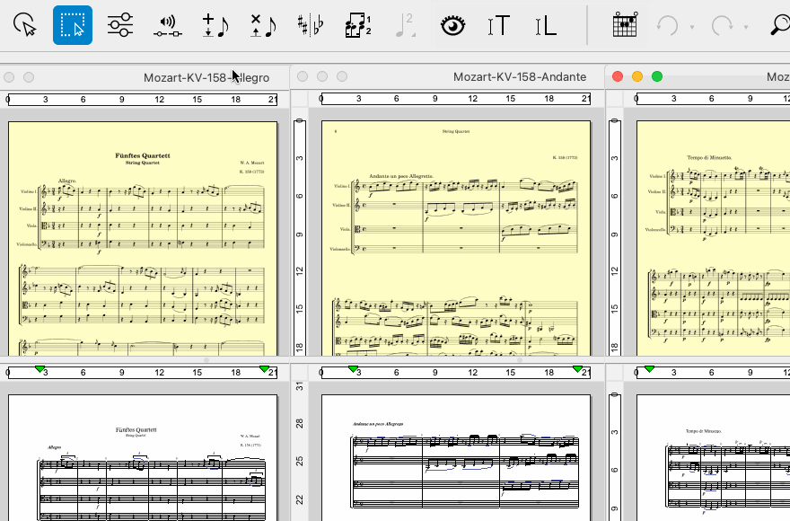The height and width of the screenshot is (521, 790).
Task: Open the guitar chord diagram tool
Action: point(625,25)
